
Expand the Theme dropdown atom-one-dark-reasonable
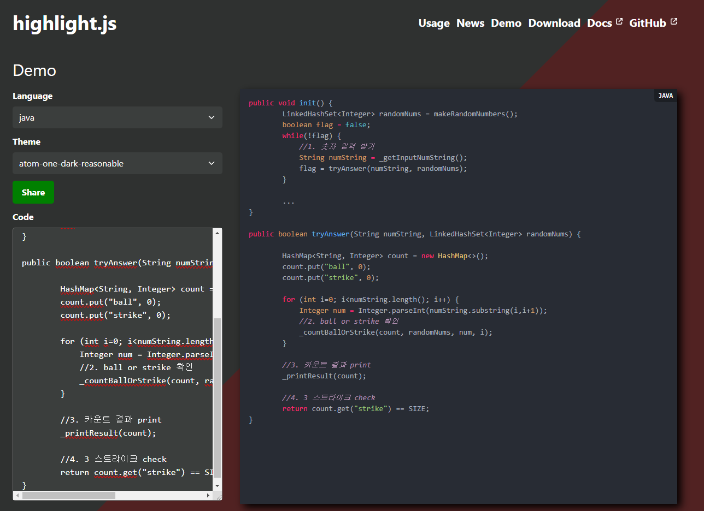click(x=118, y=163)
